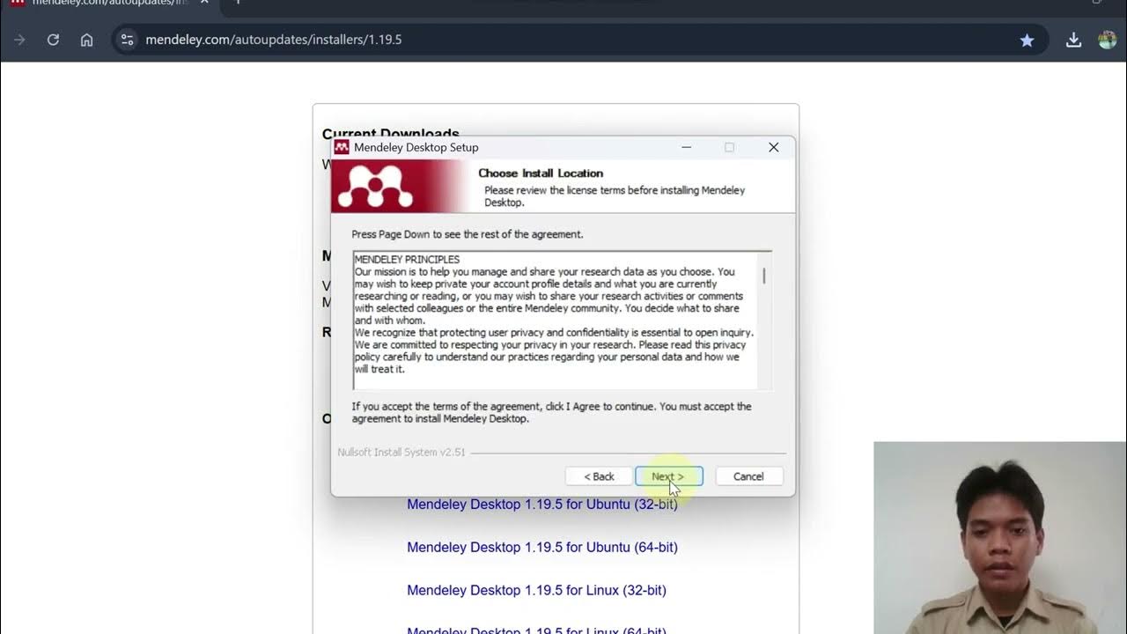The image size is (1127, 634).
Task: Click the Back button in setup dialog
Action: click(599, 476)
